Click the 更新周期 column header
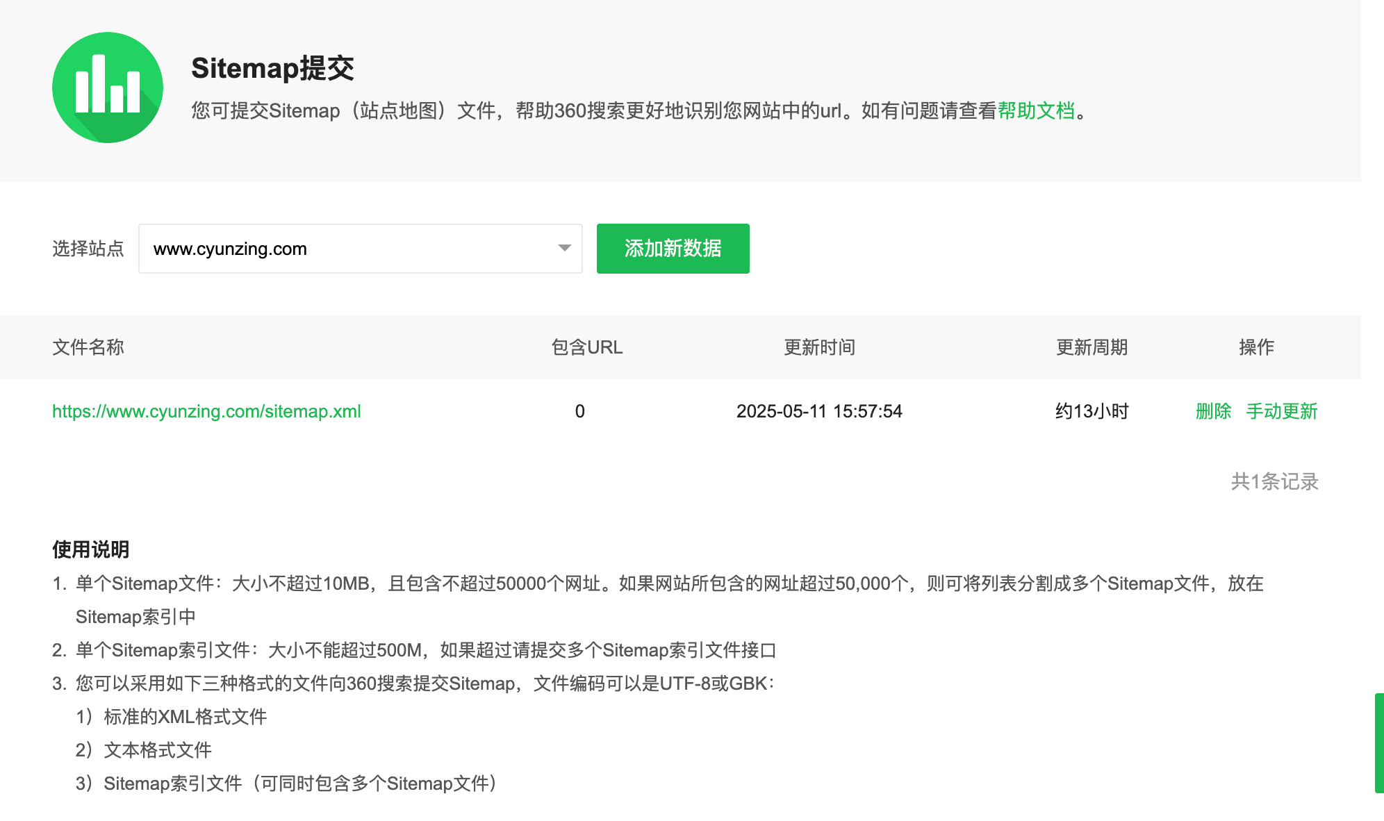The image size is (1384, 821). [1091, 347]
